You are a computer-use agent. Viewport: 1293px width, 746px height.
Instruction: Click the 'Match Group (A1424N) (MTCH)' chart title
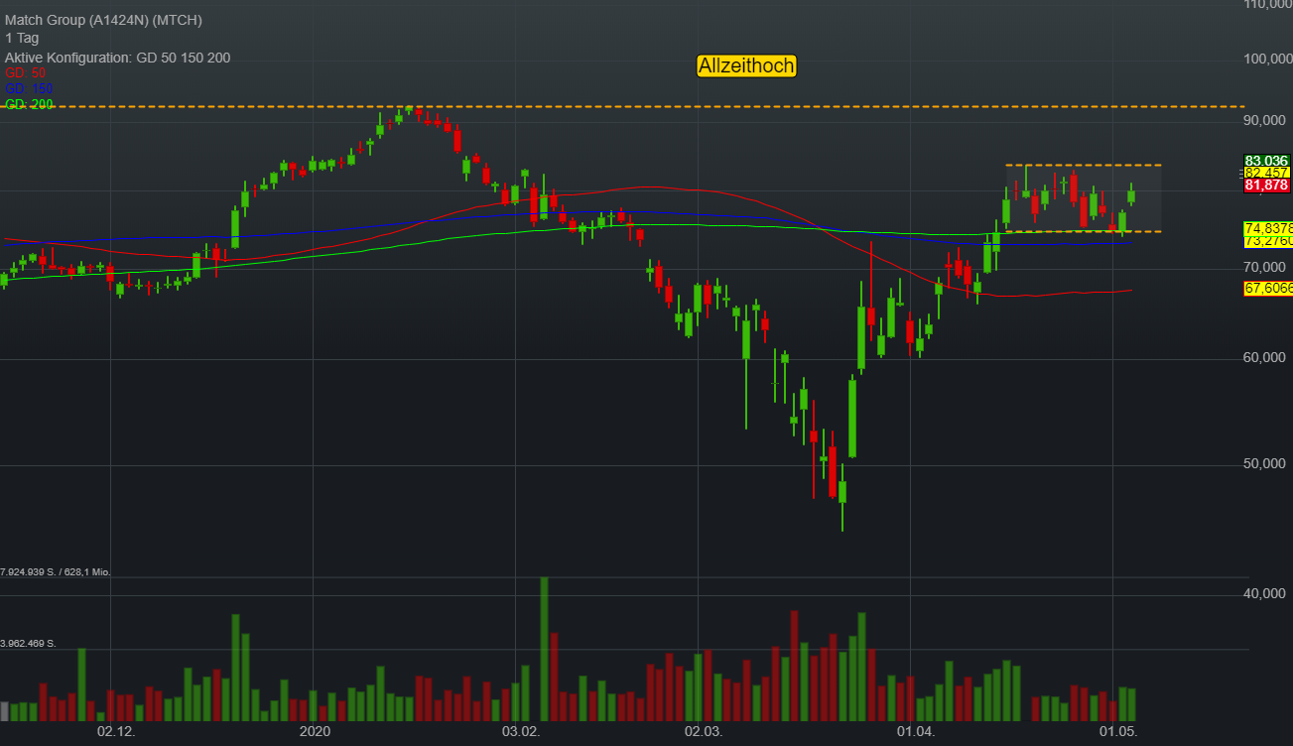103,20
